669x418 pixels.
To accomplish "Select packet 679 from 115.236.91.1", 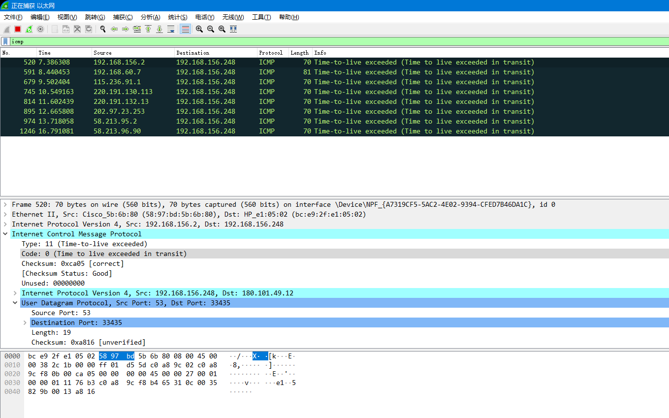I will (x=334, y=82).
